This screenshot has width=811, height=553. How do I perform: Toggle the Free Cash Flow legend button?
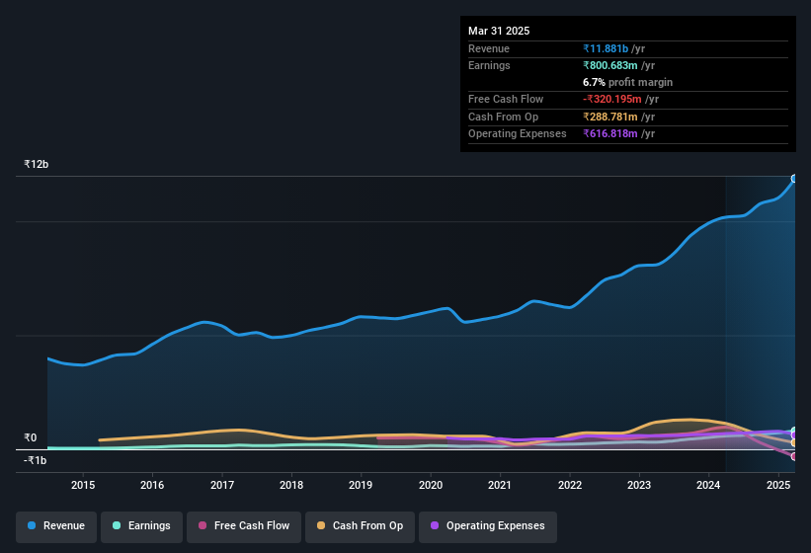point(244,526)
